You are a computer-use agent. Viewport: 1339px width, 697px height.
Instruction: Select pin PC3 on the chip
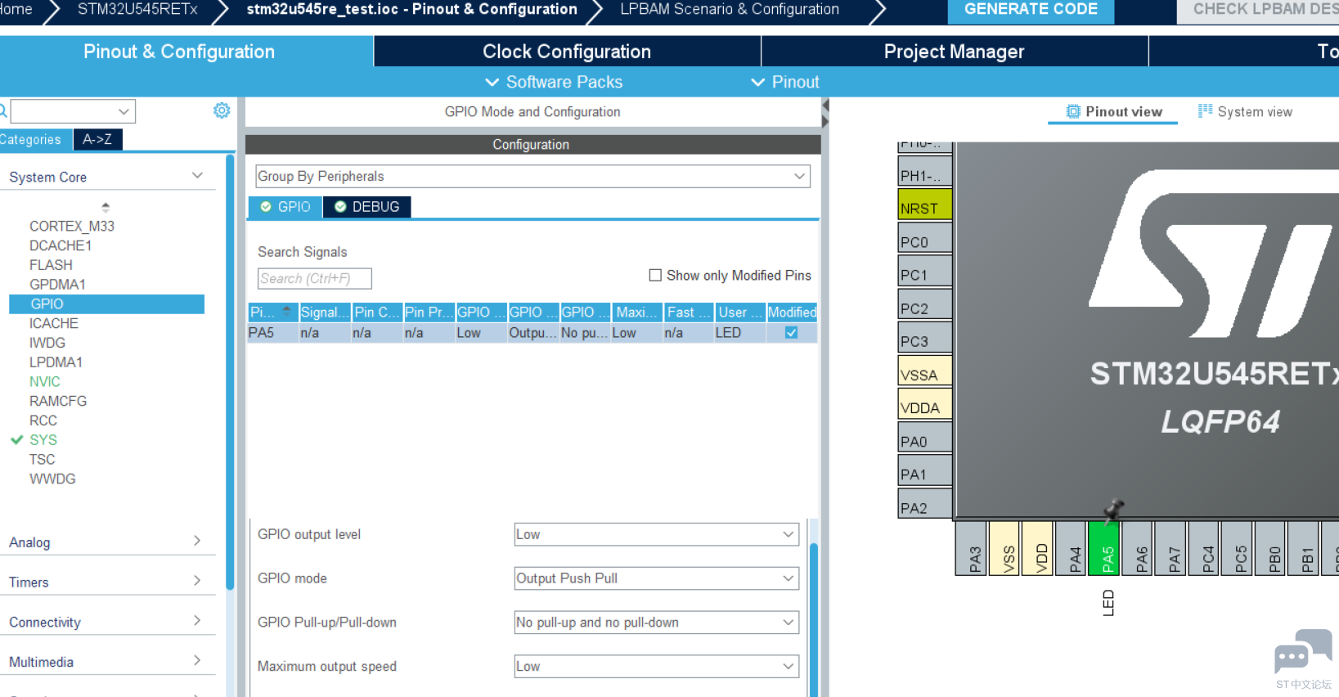point(925,337)
